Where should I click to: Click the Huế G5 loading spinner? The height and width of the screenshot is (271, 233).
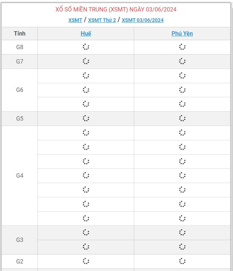(x=86, y=118)
